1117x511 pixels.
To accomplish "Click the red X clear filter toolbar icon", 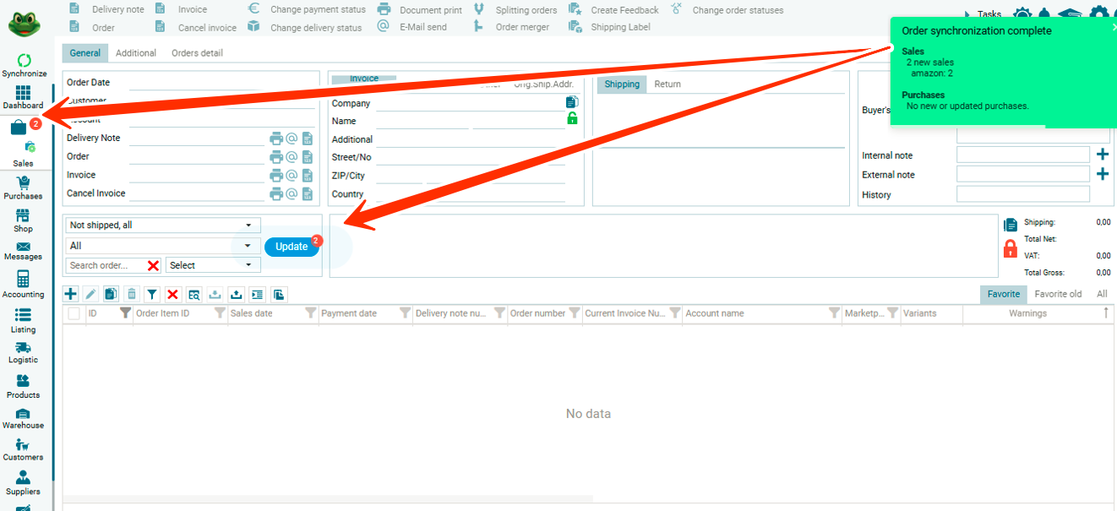I will click(x=172, y=294).
